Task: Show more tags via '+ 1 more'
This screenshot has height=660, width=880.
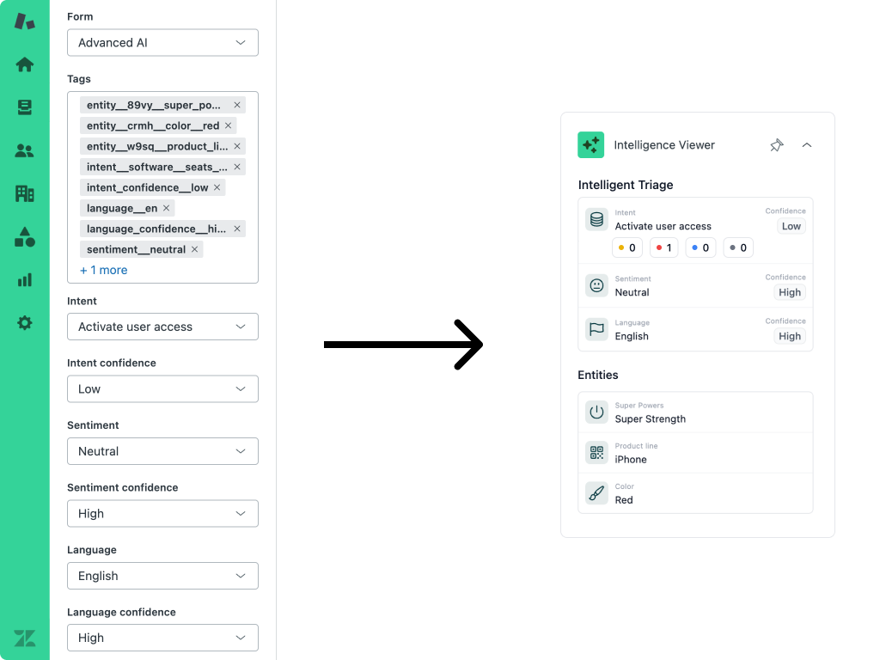Action: point(103,270)
